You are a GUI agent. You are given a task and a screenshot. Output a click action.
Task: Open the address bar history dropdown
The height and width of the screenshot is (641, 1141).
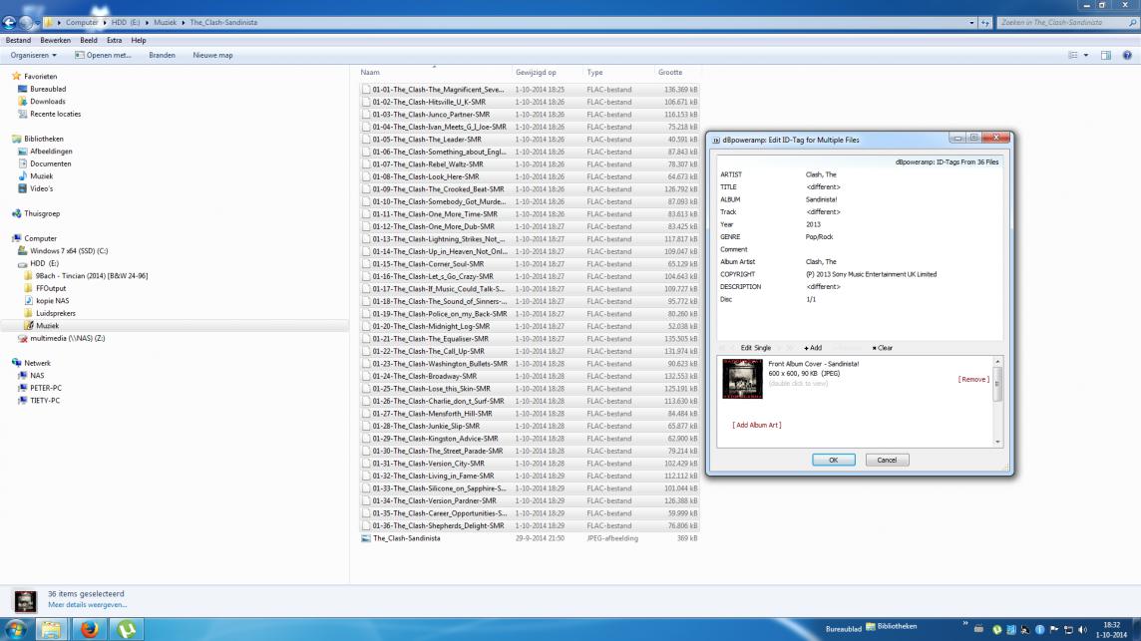[x=971, y=22]
